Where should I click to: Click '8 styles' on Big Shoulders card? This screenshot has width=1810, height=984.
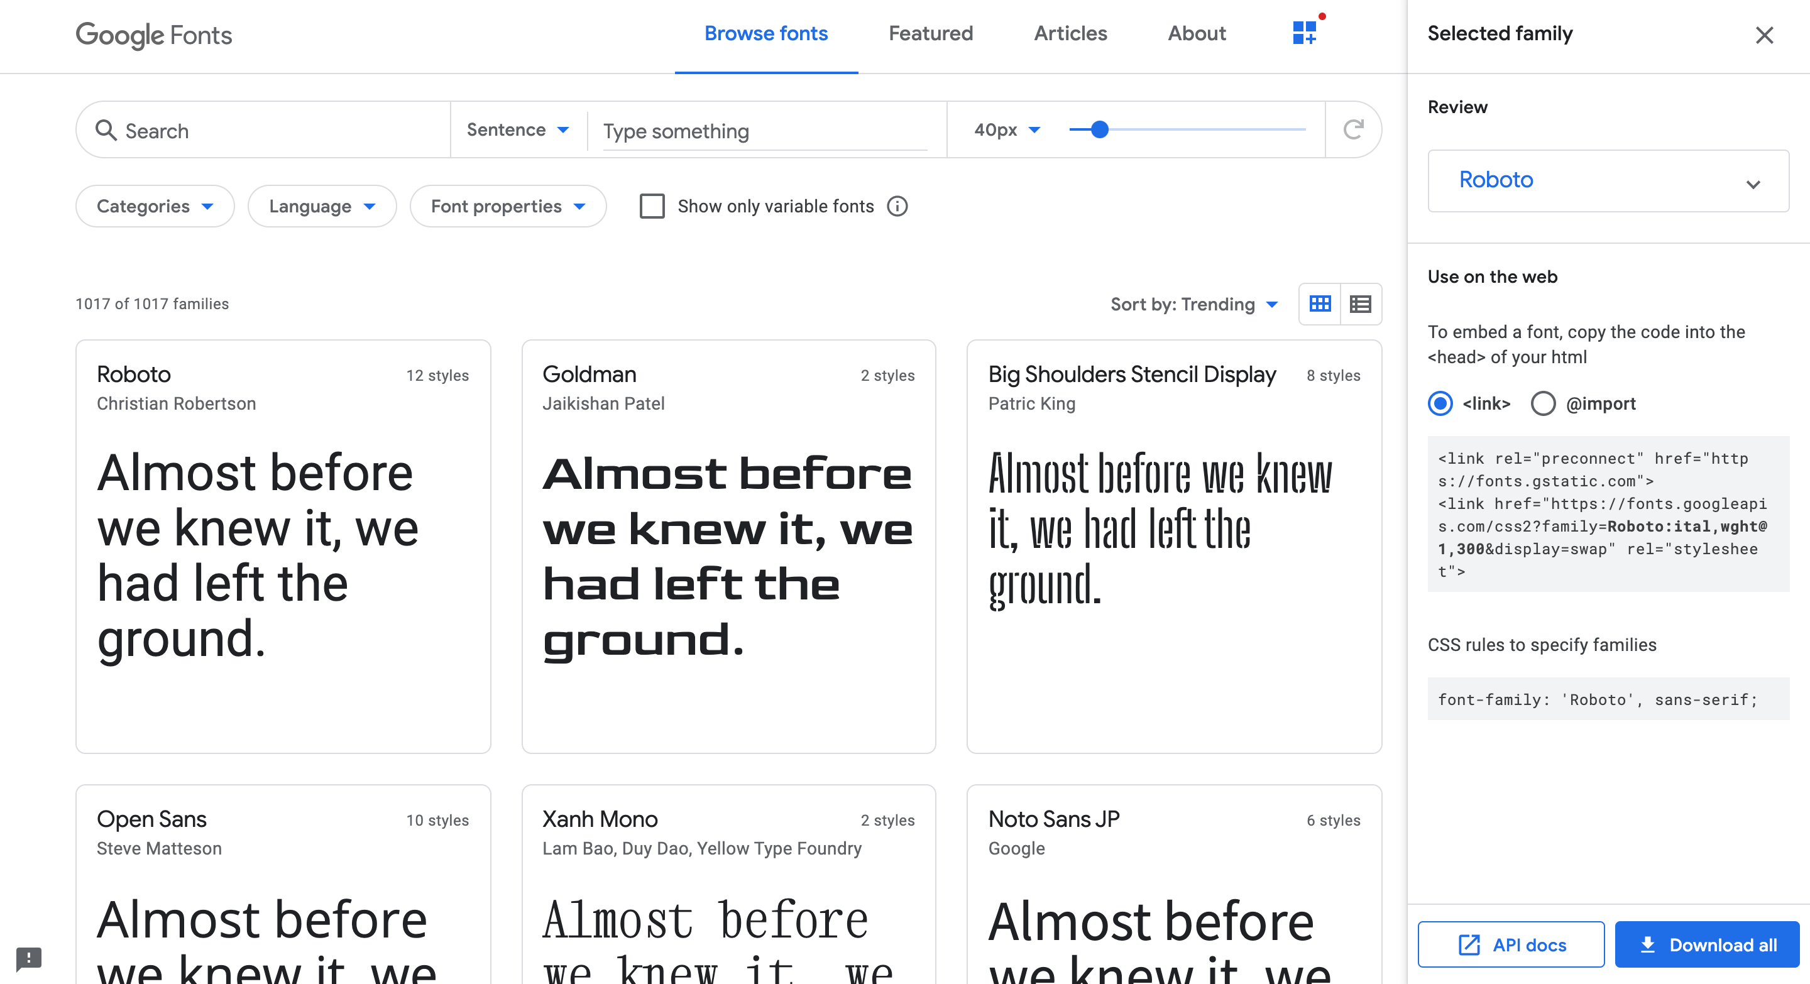pyautogui.click(x=1333, y=375)
